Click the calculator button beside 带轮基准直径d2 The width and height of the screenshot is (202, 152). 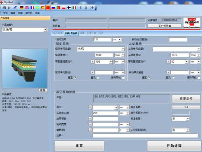click(168, 61)
